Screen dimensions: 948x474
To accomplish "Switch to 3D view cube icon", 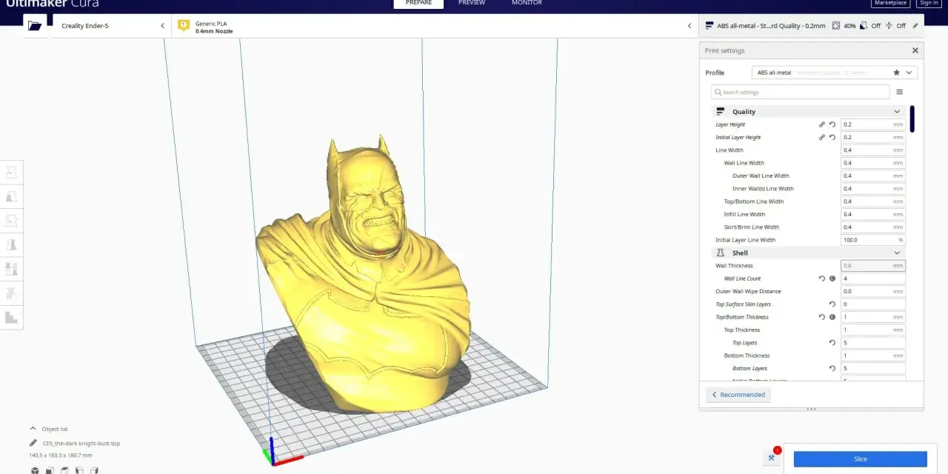I will pyautogui.click(x=35, y=470).
